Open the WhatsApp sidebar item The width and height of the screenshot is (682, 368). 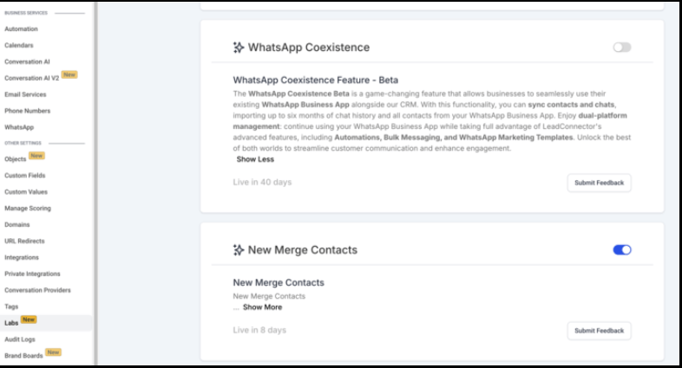(19, 127)
